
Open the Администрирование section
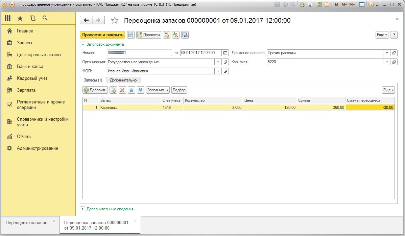(x=37, y=148)
